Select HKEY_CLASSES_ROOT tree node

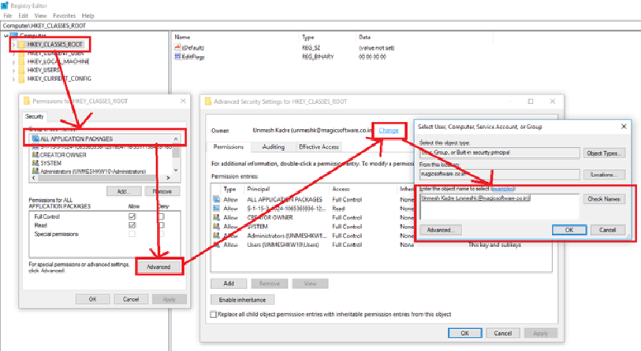point(54,45)
